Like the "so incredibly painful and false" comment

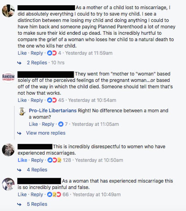coord(22,194)
